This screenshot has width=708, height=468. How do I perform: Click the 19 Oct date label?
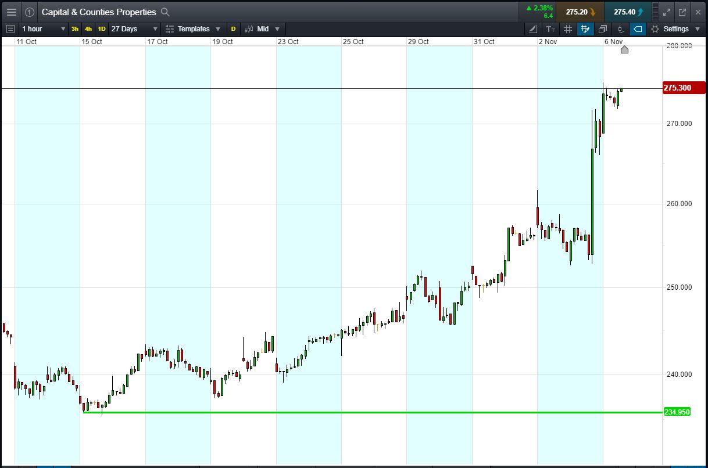pos(223,41)
